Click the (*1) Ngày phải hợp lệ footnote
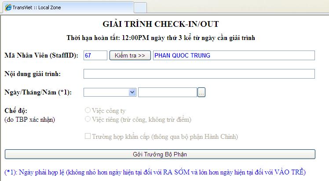Viewport: 329px width, 181px height. click(155, 172)
